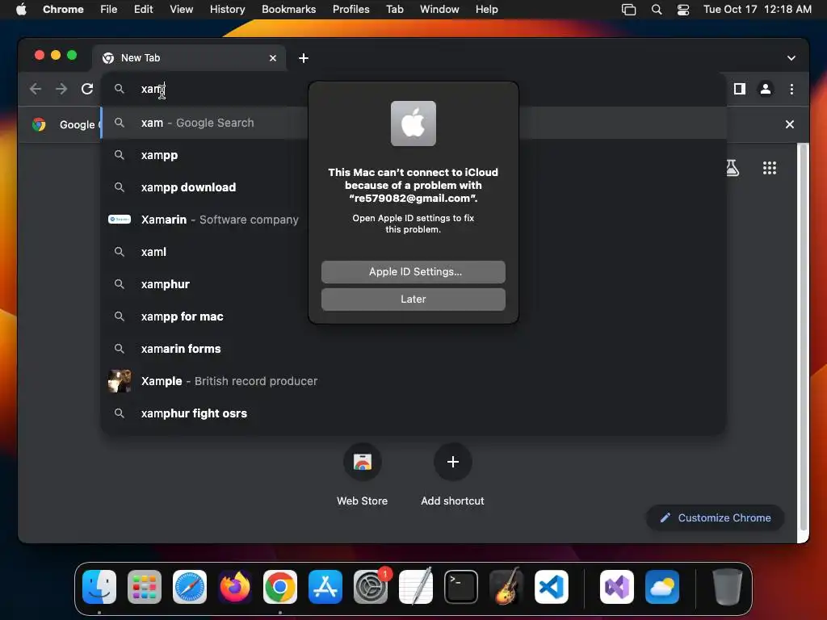Viewport: 827px width, 620px height.
Task: Open the Google apps grid
Action: (770, 168)
